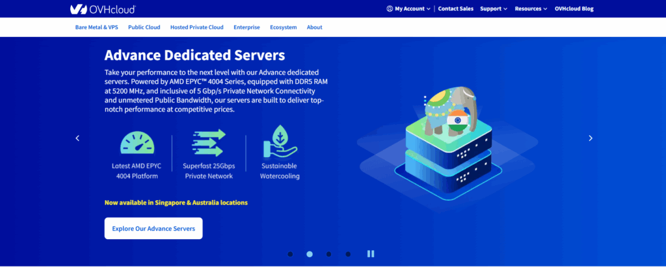This screenshot has height=267, width=666.
Task: Click the OVHcloud logo
Action: (103, 9)
